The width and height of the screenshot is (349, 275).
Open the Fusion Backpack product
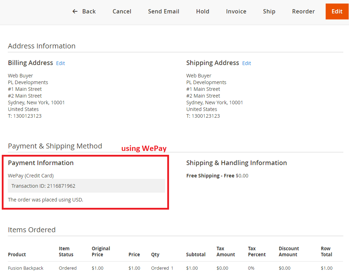[25, 268]
